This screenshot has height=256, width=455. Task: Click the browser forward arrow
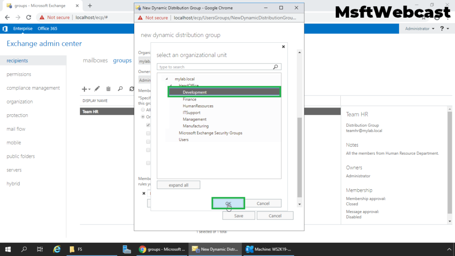18,17
